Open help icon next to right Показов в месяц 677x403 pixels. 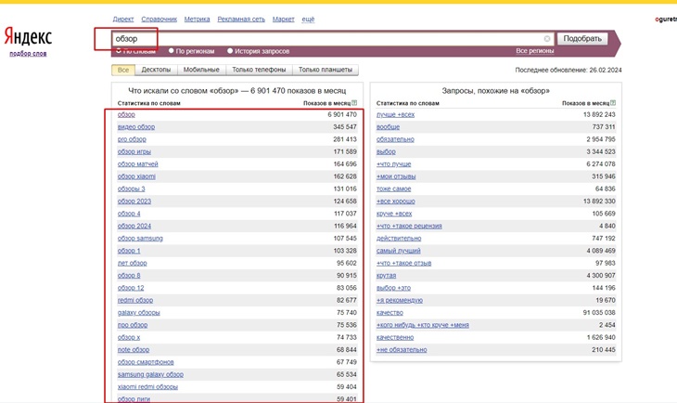point(613,103)
